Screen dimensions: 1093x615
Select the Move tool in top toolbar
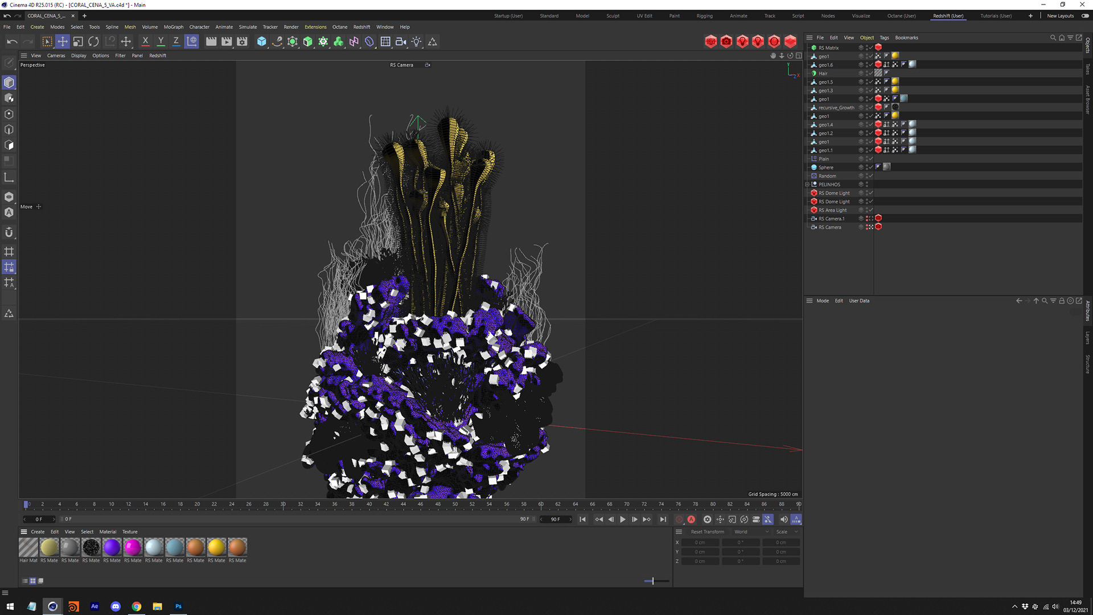[63, 42]
